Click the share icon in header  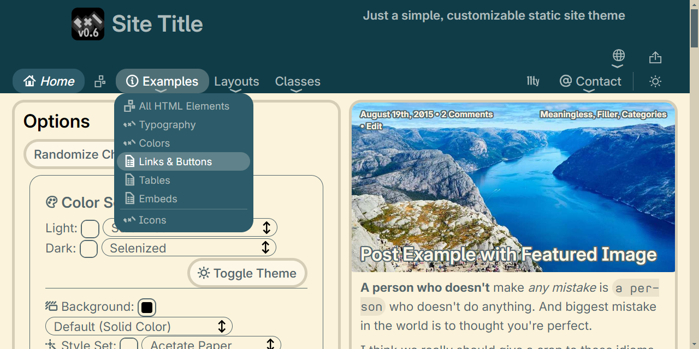(x=655, y=57)
